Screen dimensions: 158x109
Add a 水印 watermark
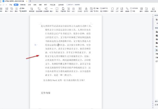pos(73,9)
